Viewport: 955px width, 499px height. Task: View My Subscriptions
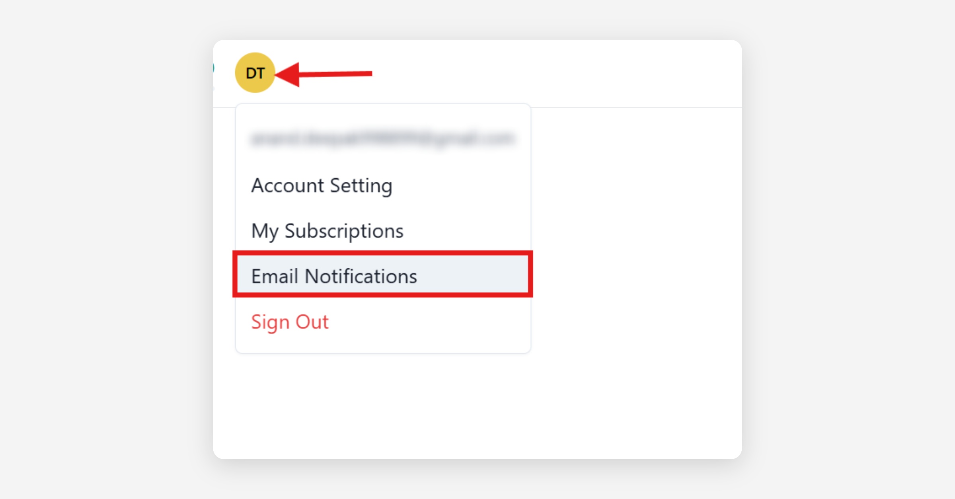pos(327,231)
